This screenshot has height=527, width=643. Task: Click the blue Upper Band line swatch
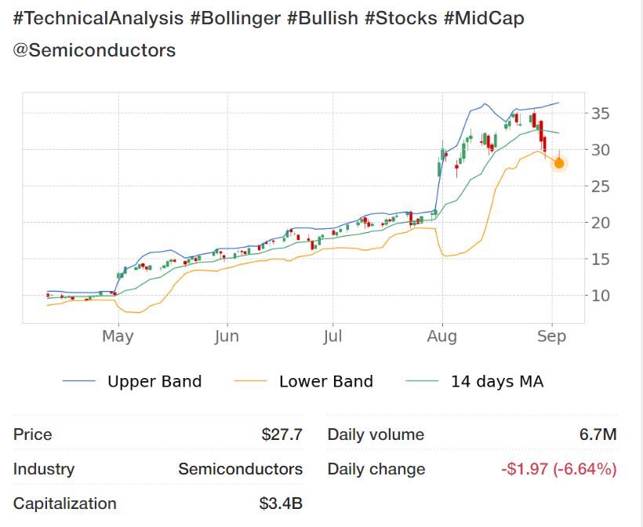pos(79,382)
